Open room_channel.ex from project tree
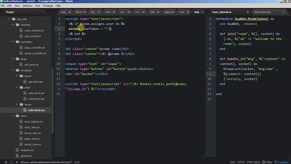Screen dimensions: 291x164 [34, 31]
